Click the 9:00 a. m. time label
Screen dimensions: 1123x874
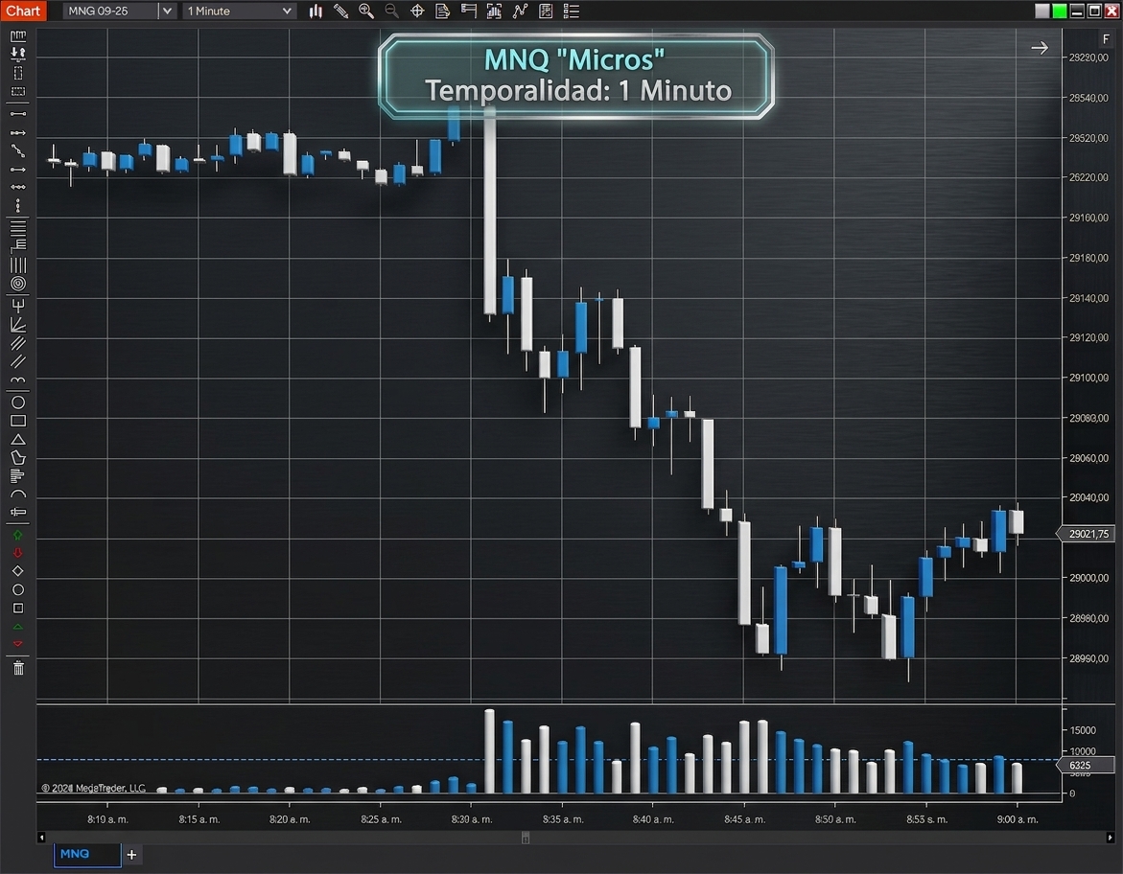click(1017, 818)
